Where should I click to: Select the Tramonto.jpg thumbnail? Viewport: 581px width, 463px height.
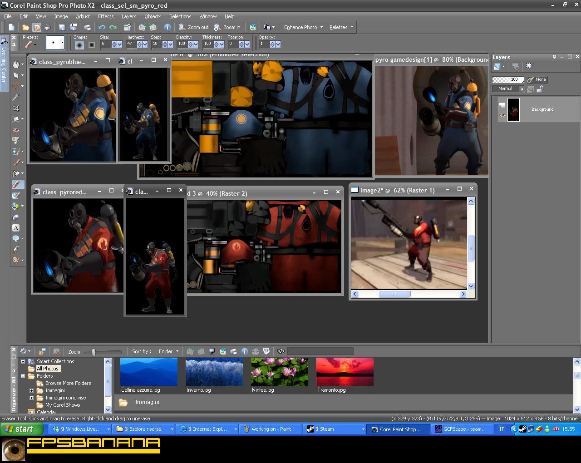(x=345, y=372)
